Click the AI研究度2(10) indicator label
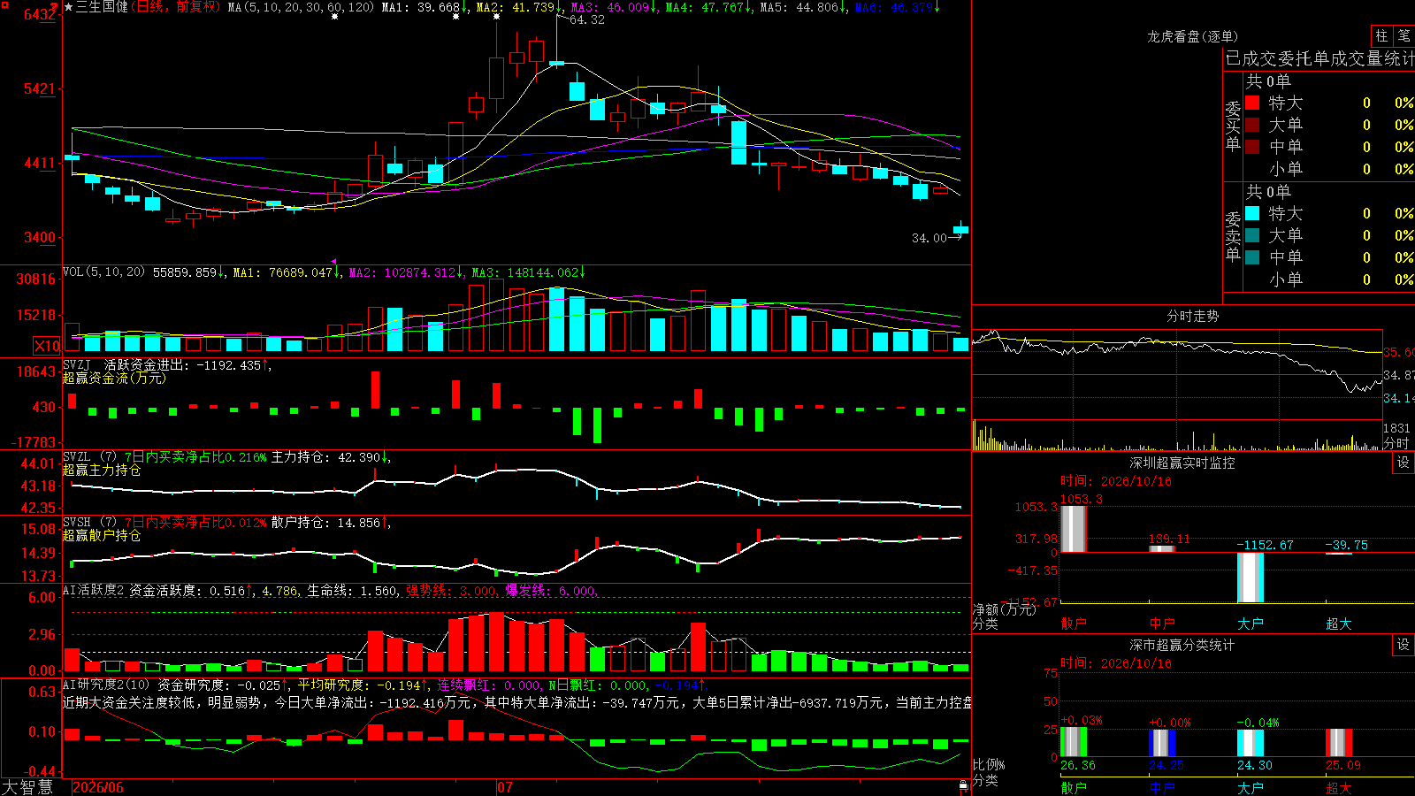1415x796 pixels. (106, 685)
